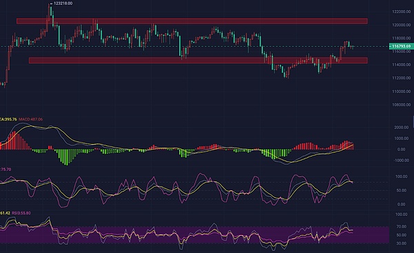Click the 122000.00 price axis label

[x=402, y=12]
